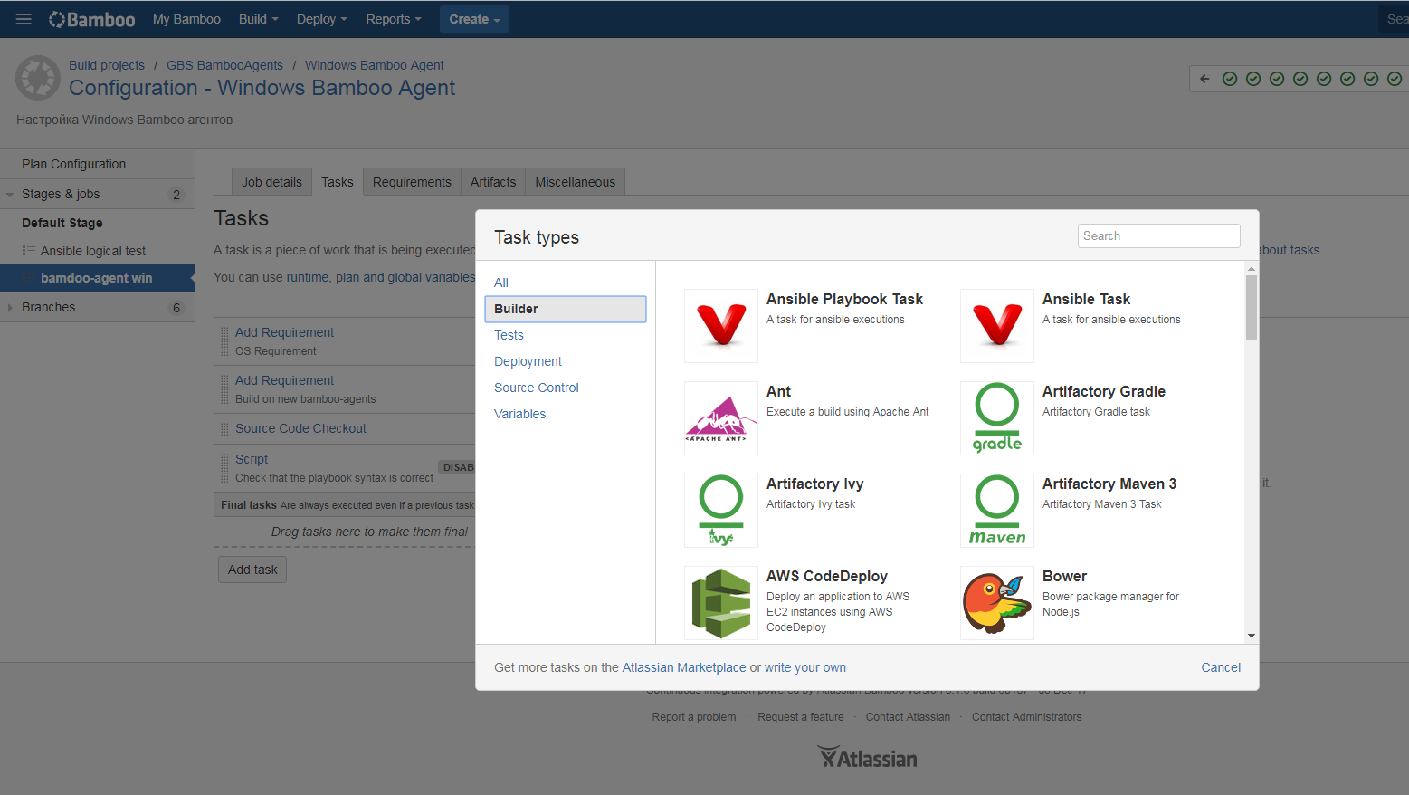Image resolution: width=1409 pixels, height=795 pixels.
Task: Click the Default Stage heading
Action: point(62,223)
